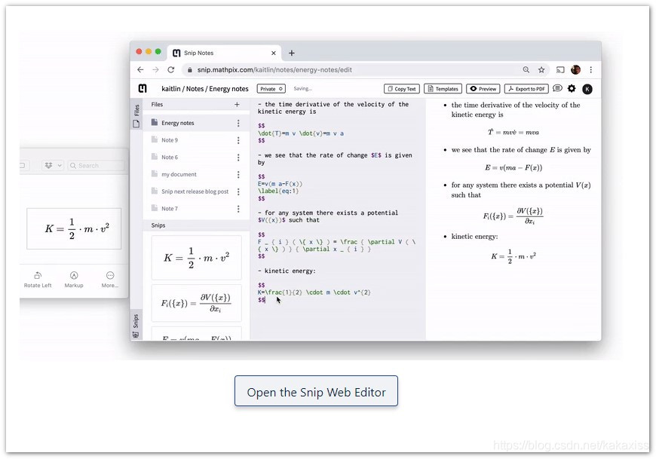Click More button in background window
656x459 pixels.
pos(109,280)
